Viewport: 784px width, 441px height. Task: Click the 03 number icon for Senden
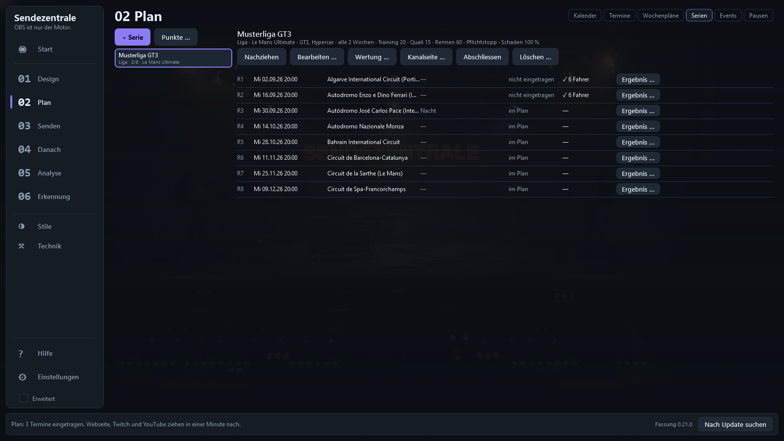24,126
